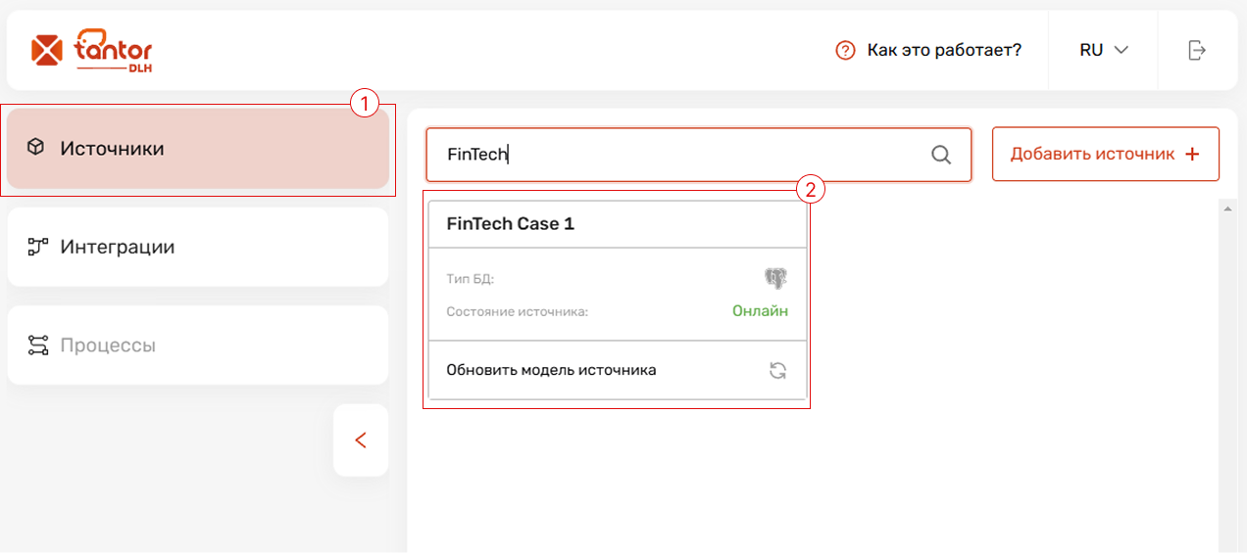Click the magnifier search icon
This screenshot has height=553, width=1247.
[941, 155]
